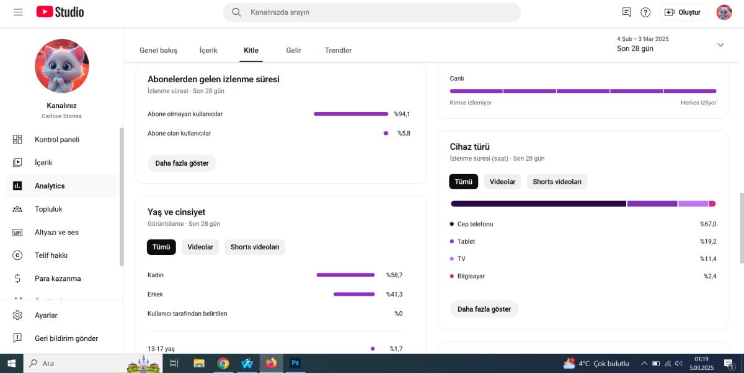Open the comments speech-bubble icon in the header
This screenshot has height=373, width=744.
626,12
